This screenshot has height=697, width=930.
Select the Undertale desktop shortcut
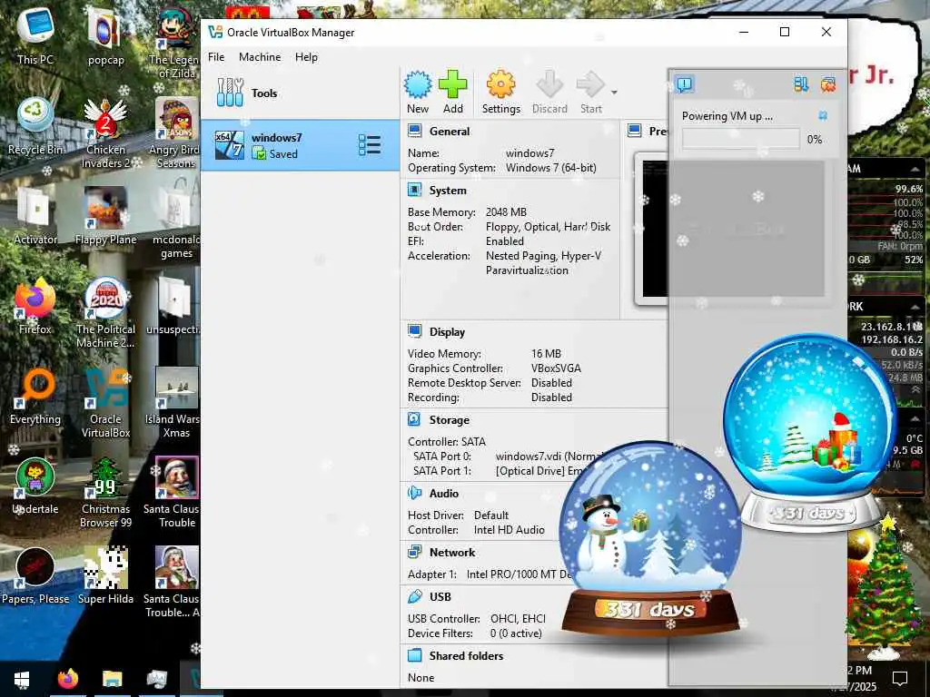35,486
